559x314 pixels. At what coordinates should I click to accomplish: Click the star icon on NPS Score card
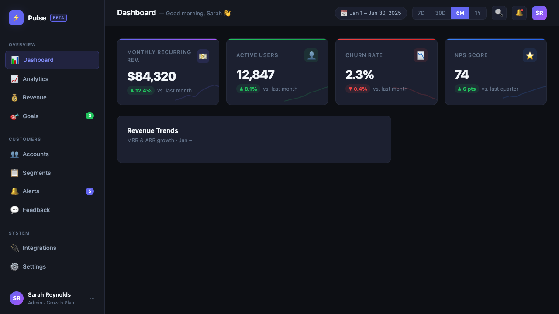530,55
